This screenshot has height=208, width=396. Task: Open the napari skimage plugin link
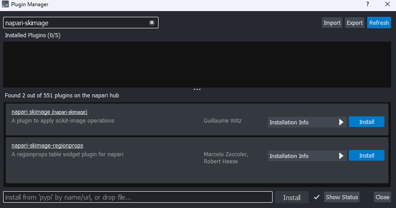(x=50, y=112)
